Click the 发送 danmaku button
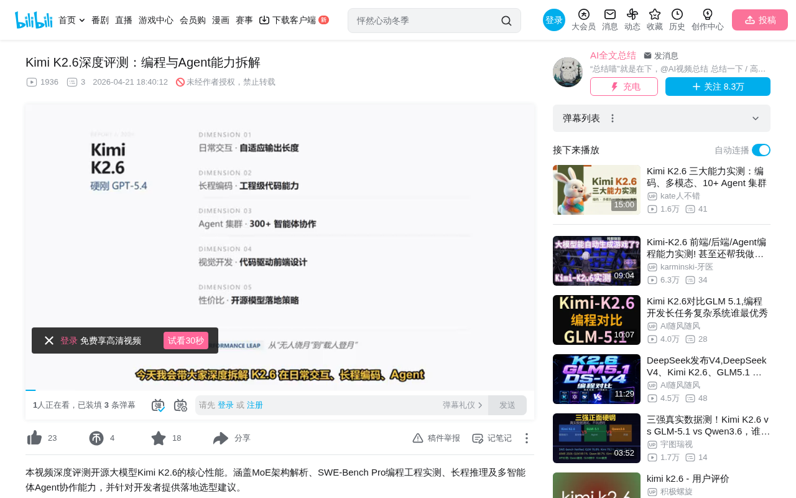 (x=507, y=405)
